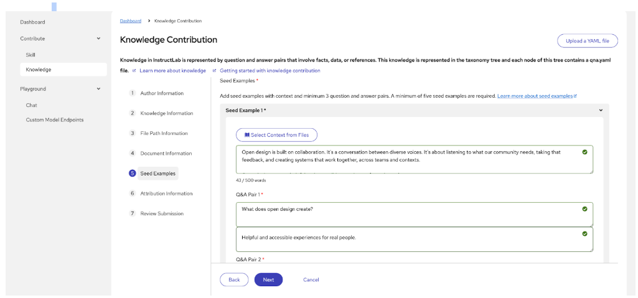Viewport: 638px width, 298px height.
Task: Select Knowledge in the sidebar
Action: coord(63,70)
